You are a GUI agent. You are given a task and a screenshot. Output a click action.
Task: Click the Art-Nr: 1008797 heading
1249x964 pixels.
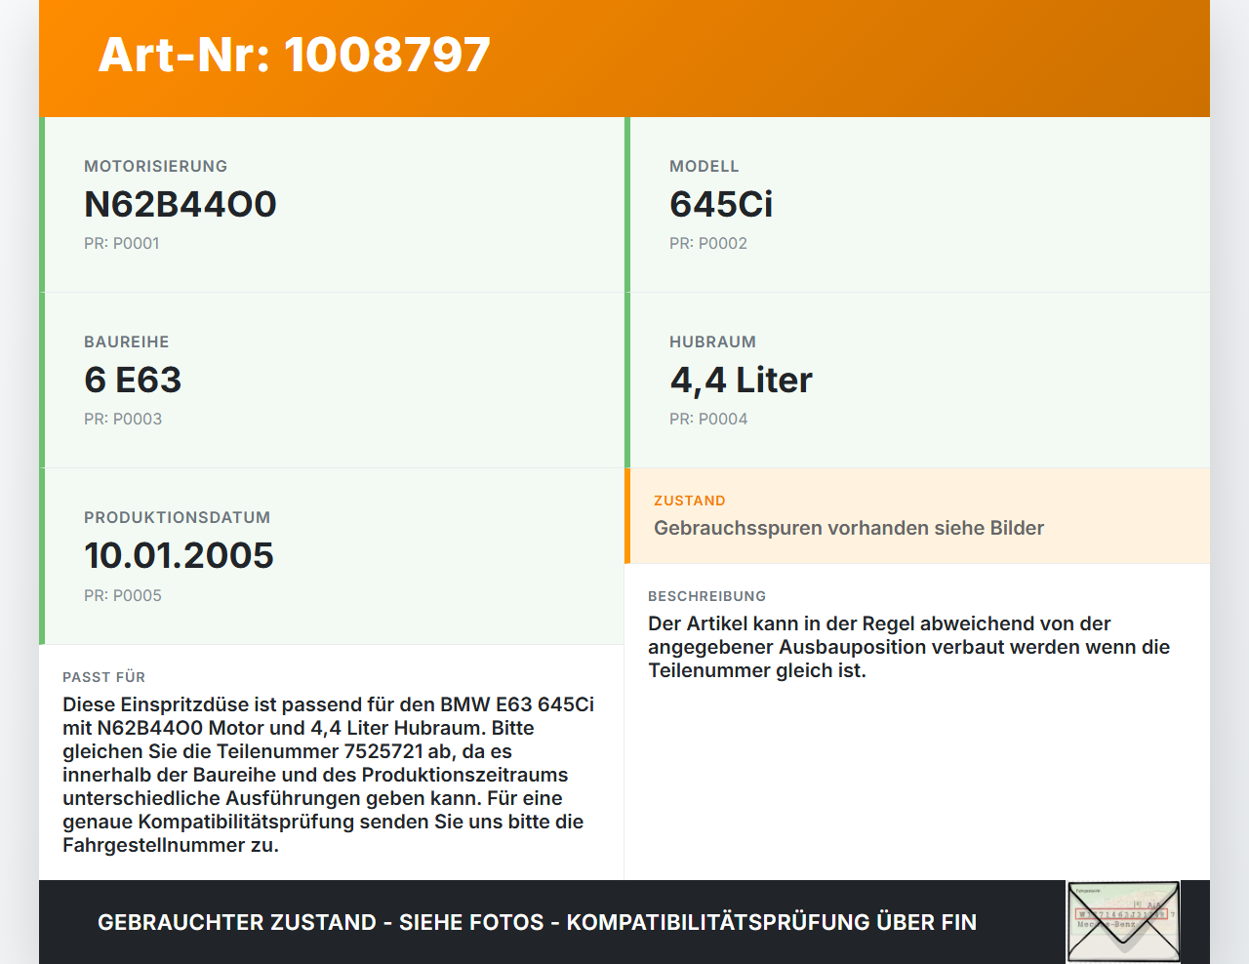(294, 55)
